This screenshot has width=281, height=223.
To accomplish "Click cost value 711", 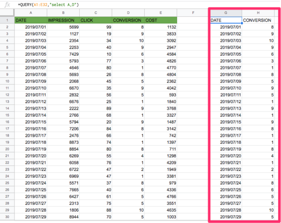I will [161, 149].
